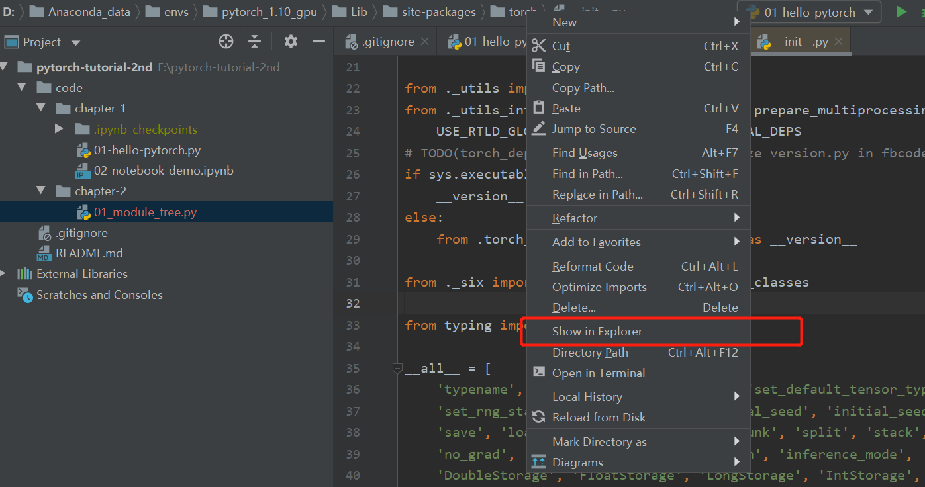Close the .gitignore editor tab

(424, 42)
